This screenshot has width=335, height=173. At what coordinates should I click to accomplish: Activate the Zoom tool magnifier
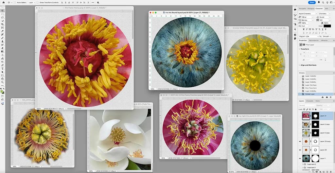(x=3, y=82)
